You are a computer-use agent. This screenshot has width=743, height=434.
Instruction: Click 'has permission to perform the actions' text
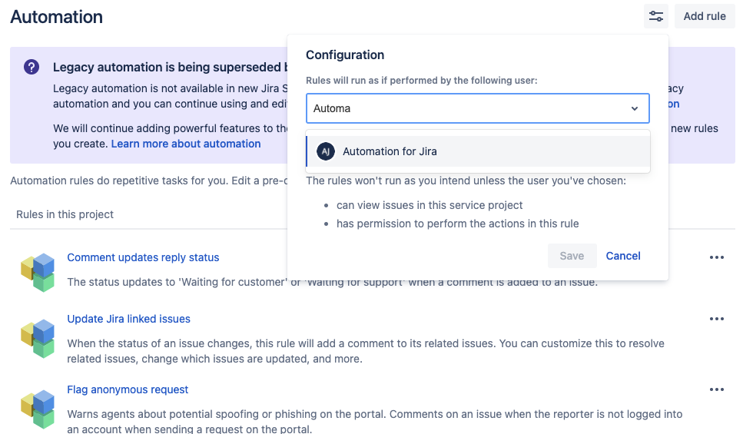(x=458, y=224)
